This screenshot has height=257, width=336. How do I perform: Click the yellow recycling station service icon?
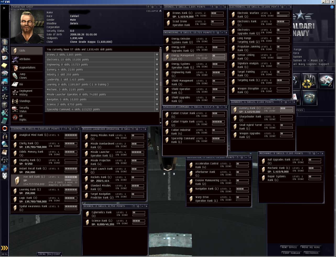310,81
